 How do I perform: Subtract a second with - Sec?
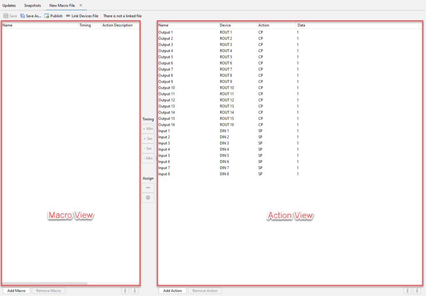tap(148, 148)
